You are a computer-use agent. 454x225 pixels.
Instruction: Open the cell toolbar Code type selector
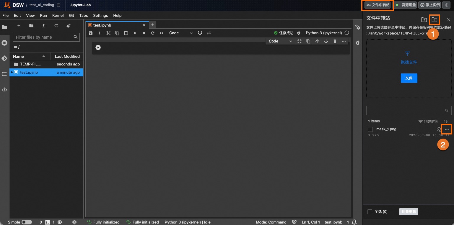coord(280,41)
